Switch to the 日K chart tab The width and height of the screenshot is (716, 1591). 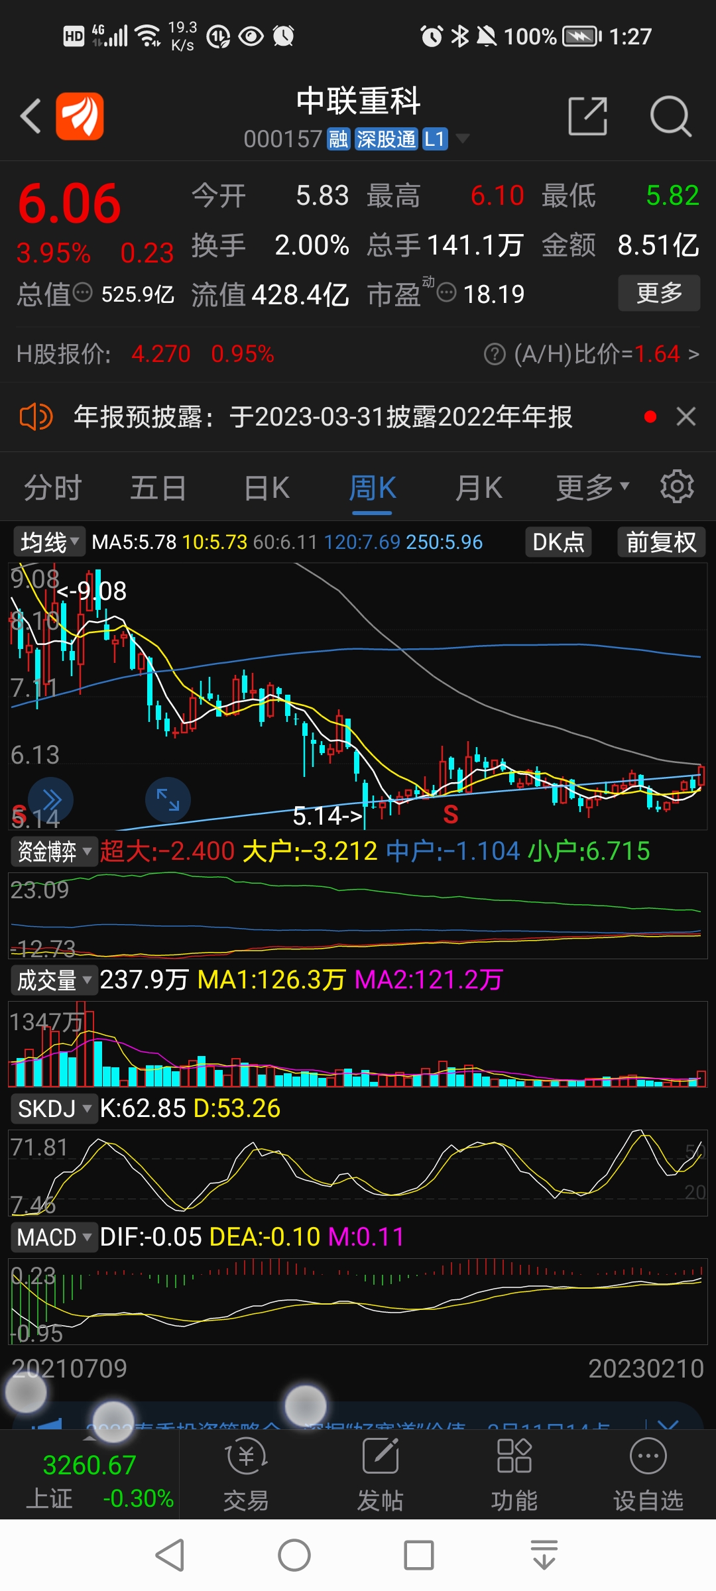(267, 488)
